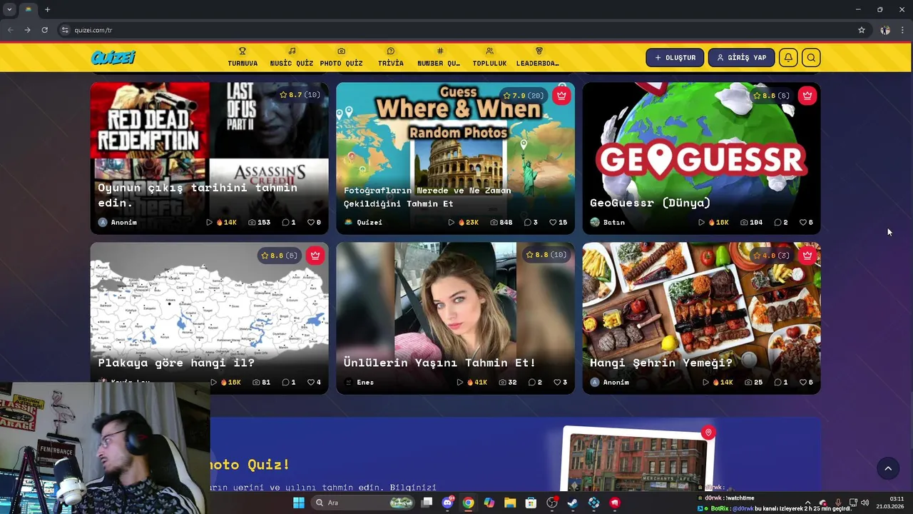This screenshot has width=913, height=514.
Task: Click play count on GeoGuessr card
Action: click(713, 222)
